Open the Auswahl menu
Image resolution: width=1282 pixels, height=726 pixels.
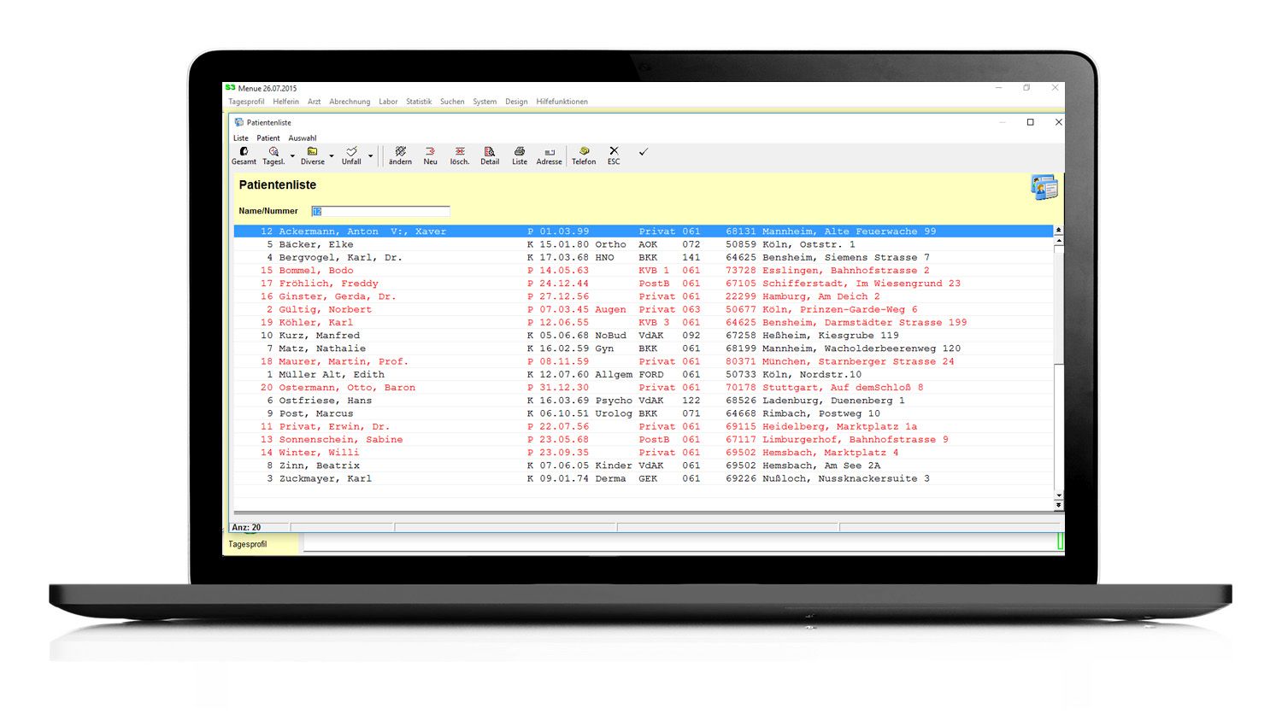click(303, 138)
